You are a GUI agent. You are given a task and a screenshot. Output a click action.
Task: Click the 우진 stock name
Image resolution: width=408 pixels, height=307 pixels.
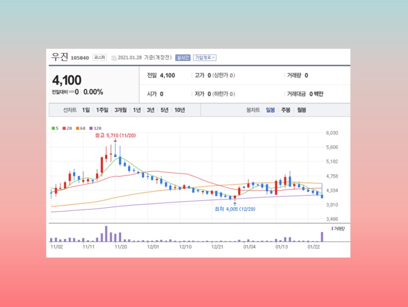(x=60, y=56)
